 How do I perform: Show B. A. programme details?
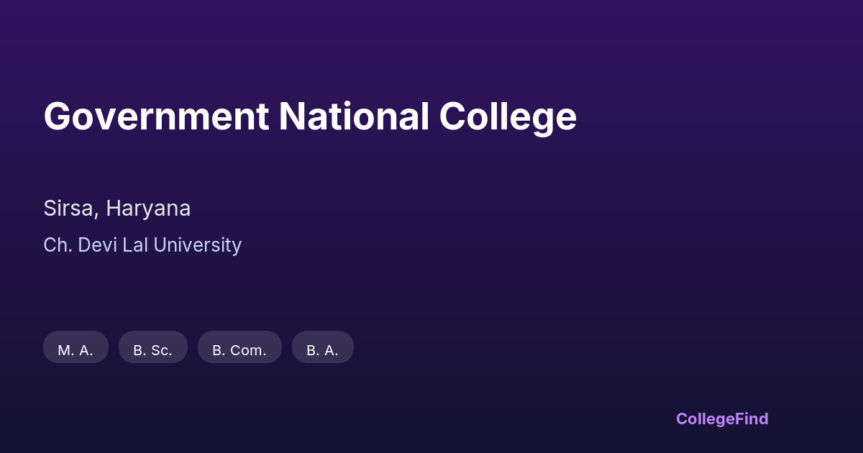click(322, 347)
